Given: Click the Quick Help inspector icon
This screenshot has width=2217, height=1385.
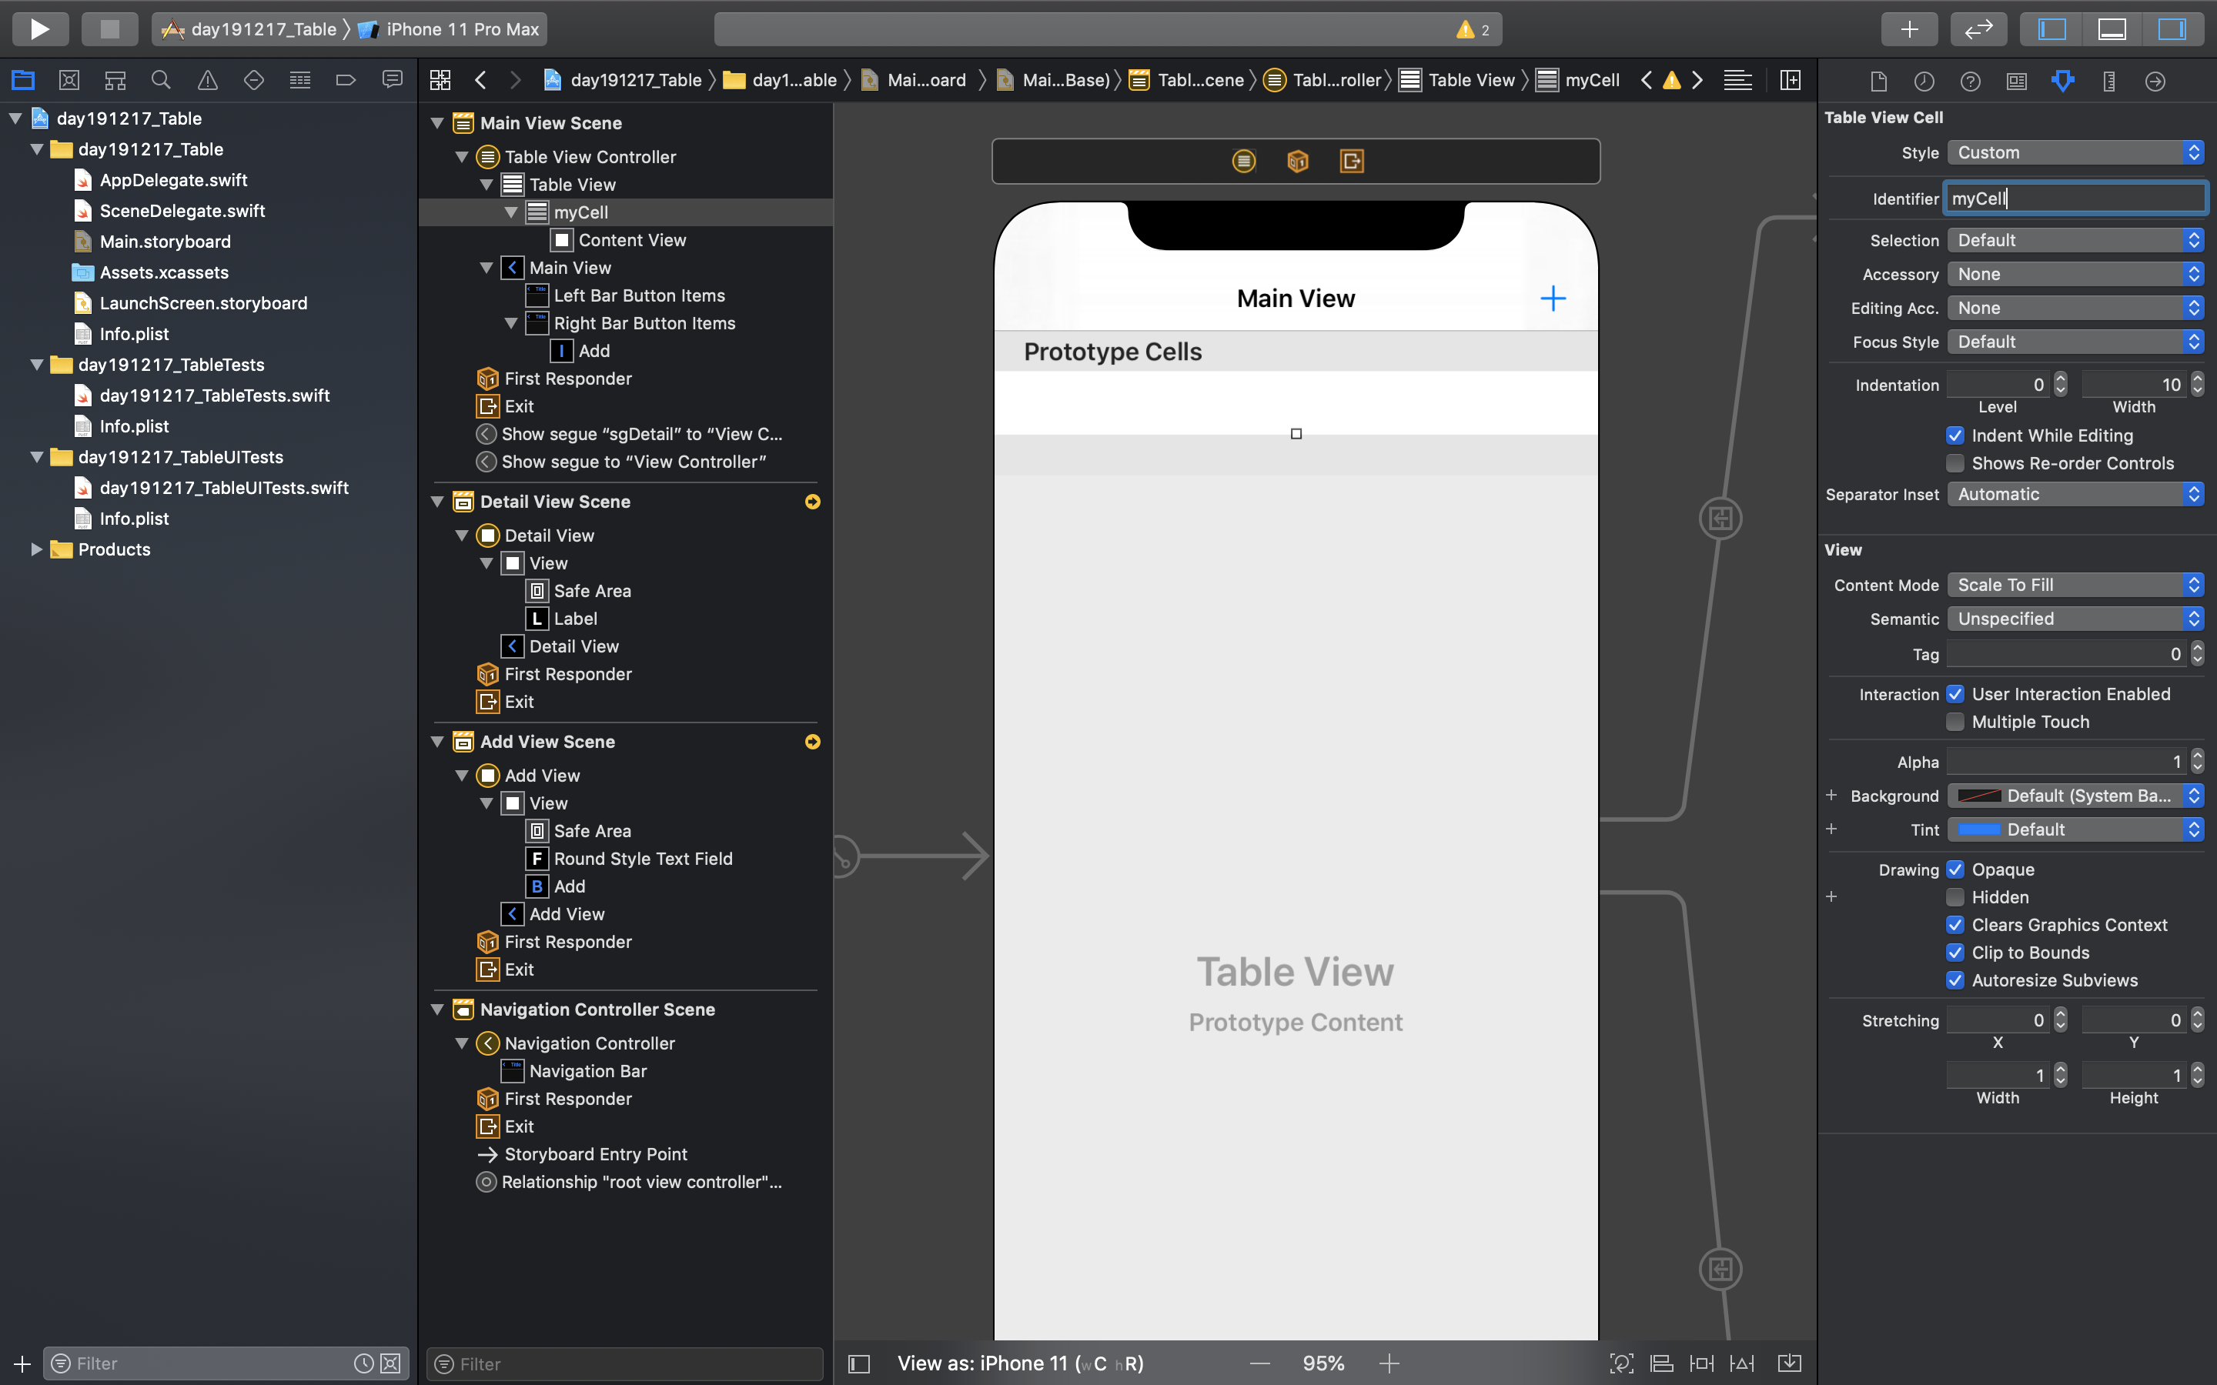Looking at the screenshot, I should 1970,82.
